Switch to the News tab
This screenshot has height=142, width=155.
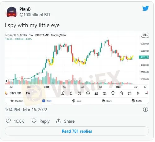107,101
